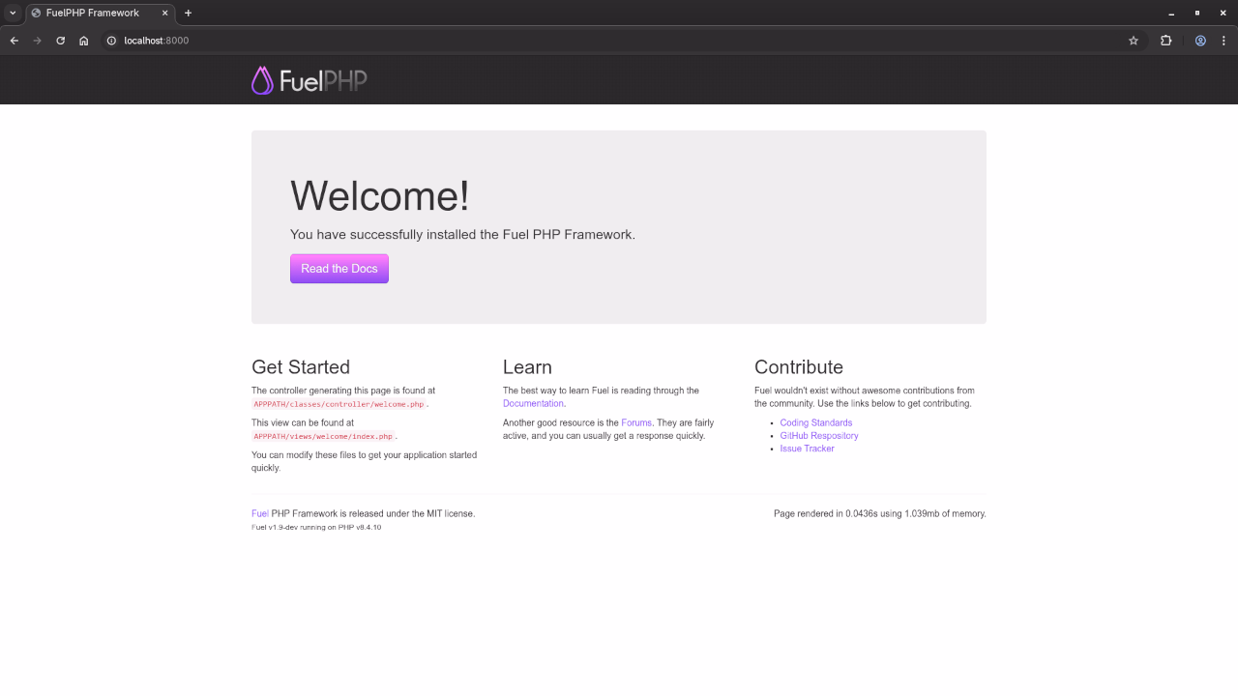Open a new tab with plus icon

coord(188,13)
